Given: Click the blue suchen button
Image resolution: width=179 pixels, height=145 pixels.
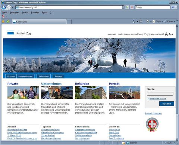Looking at the screenshot, I should [x=167, y=104].
